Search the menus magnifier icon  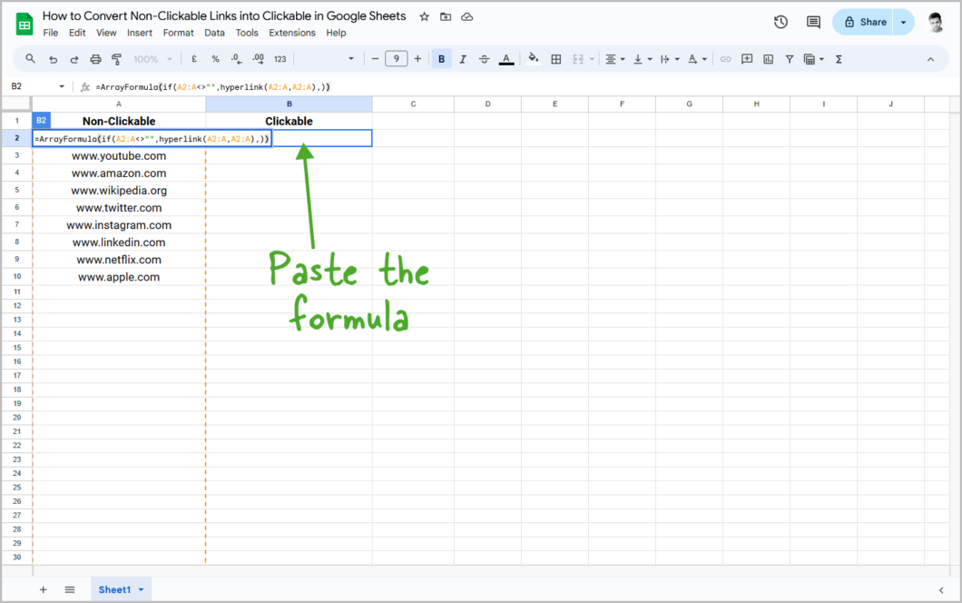[30, 59]
